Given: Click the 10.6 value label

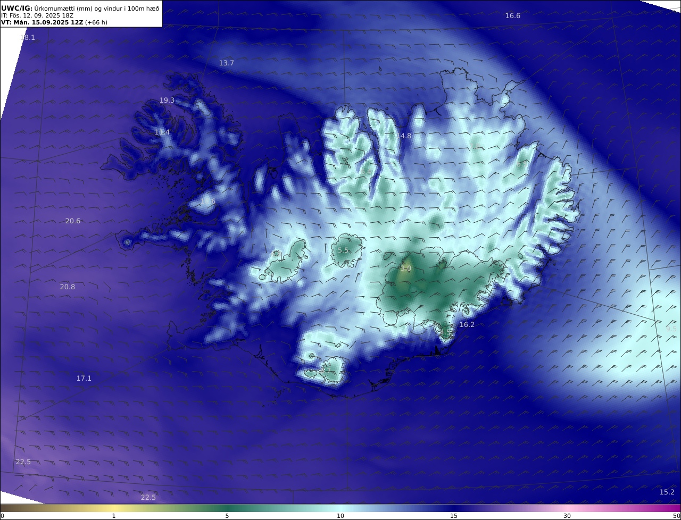Looking at the screenshot, I should click(207, 202).
